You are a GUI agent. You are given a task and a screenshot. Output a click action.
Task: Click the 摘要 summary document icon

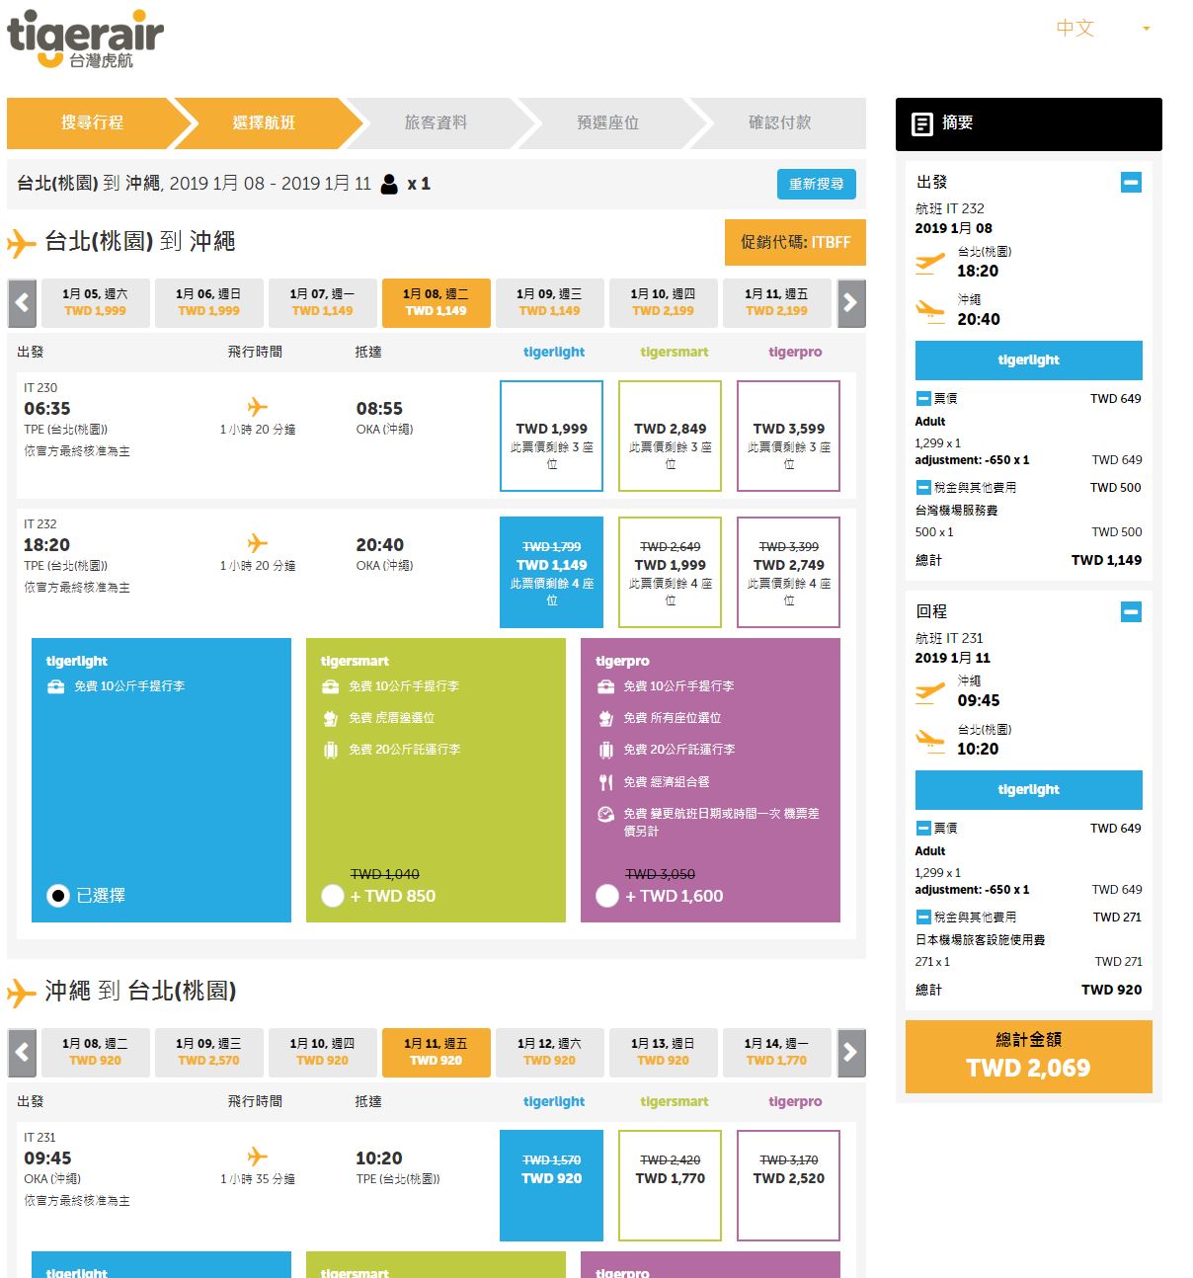coord(922,124)
